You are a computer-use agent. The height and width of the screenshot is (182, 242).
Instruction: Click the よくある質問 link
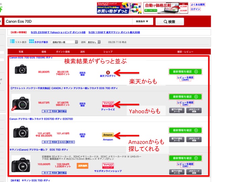[x=198, y=4]
